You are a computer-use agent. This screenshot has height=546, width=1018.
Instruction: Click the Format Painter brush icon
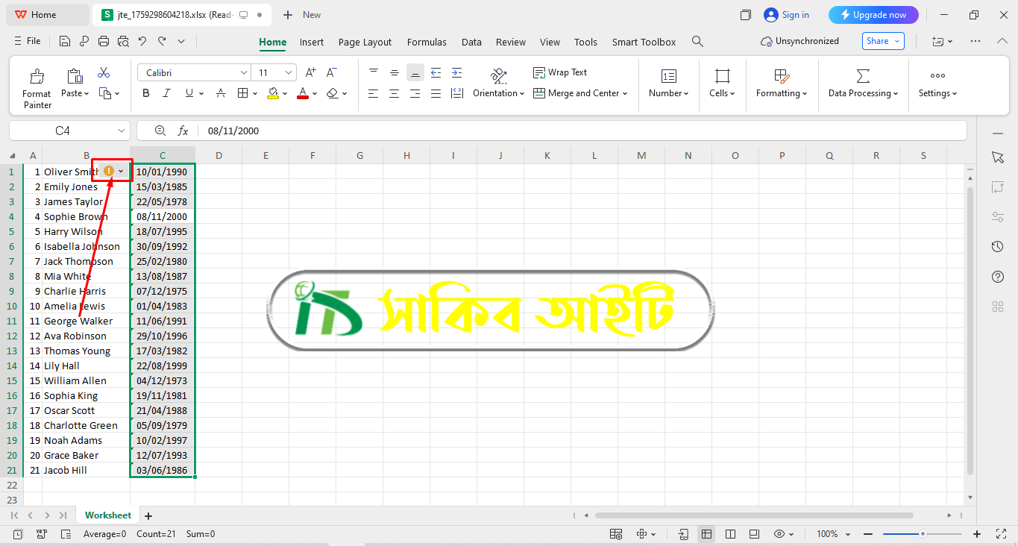tap(37, 76)
